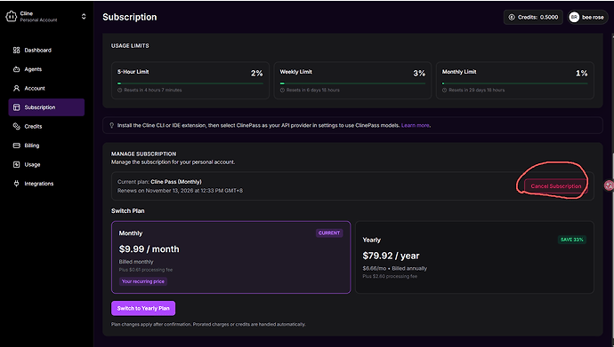Click the Plus $2.60 processing fee text
Screen dimensions: 614x347
point(390,276)
